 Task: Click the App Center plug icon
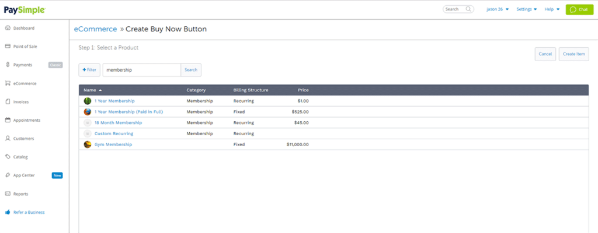(8, 175)
